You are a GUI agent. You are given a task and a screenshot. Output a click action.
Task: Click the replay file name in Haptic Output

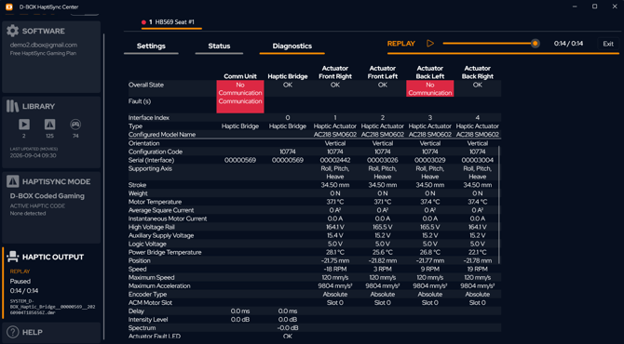click(x=52, y=307)
